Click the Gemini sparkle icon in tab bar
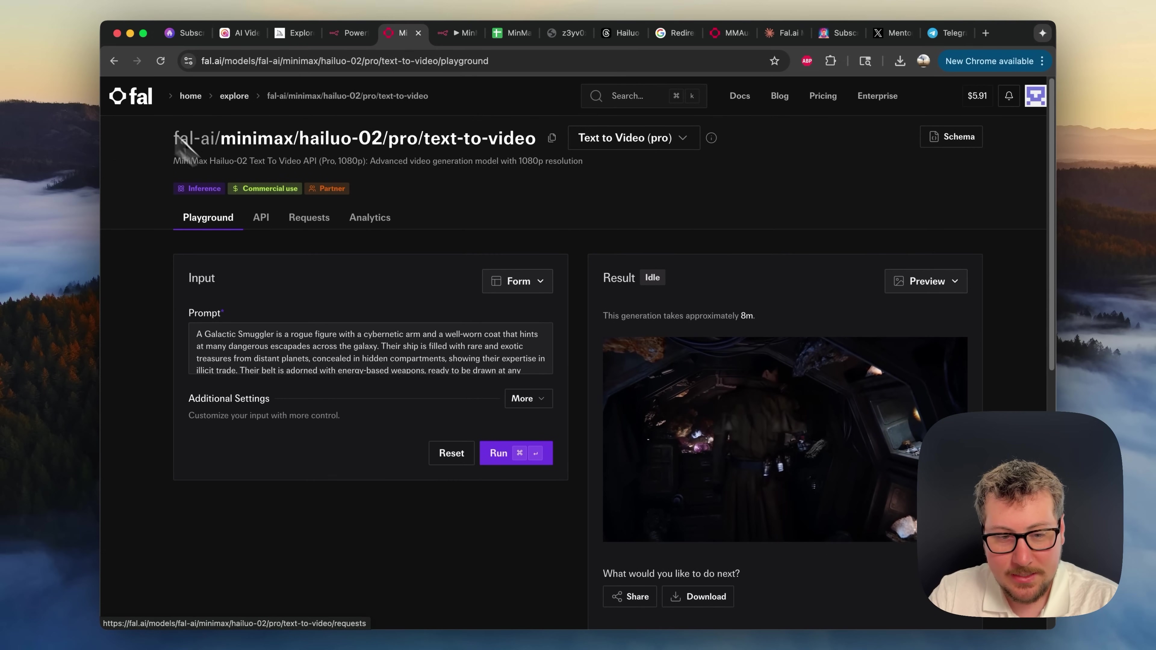Image resolution: width=1156 pixels, height=650 pixels. pos(1043,33)
